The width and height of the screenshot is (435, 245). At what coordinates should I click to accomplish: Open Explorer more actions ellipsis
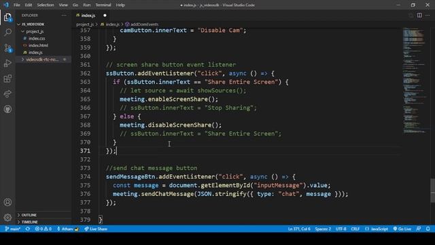(64, 15)
